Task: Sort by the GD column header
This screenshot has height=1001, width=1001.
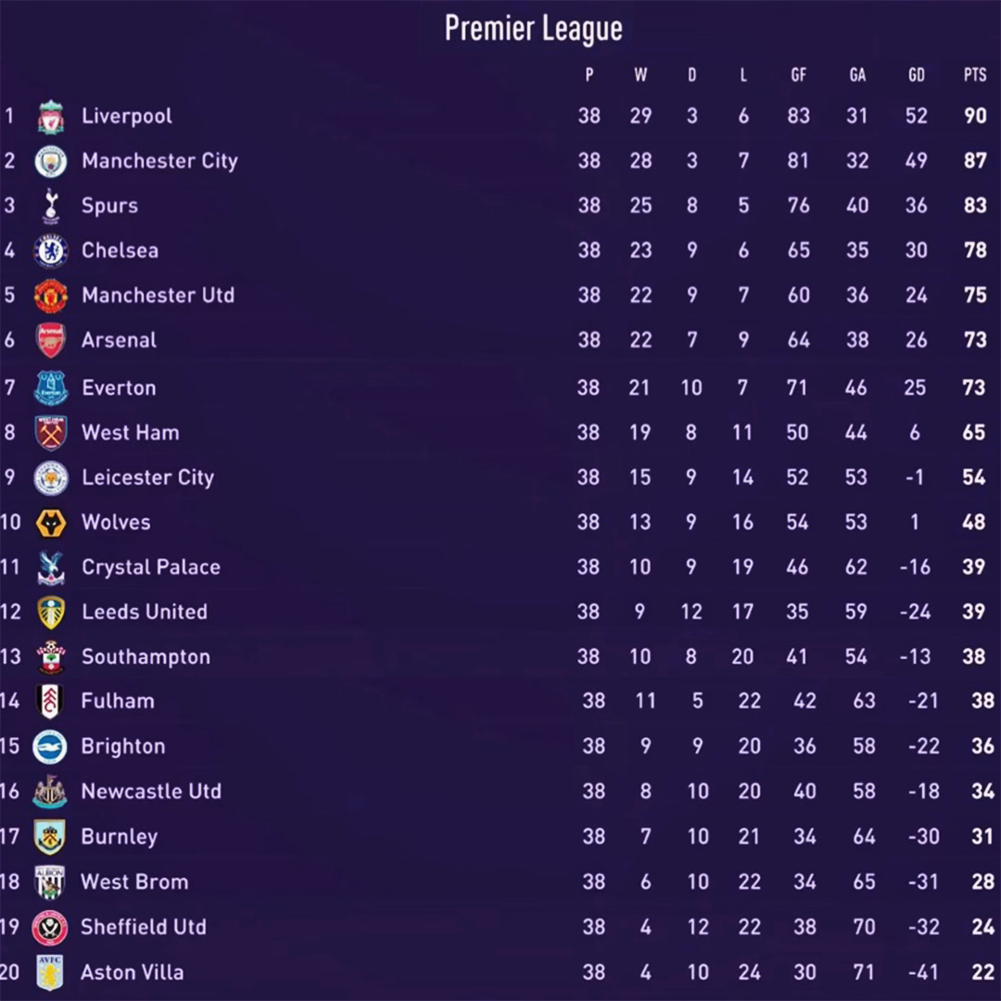Action: (916, 75)
